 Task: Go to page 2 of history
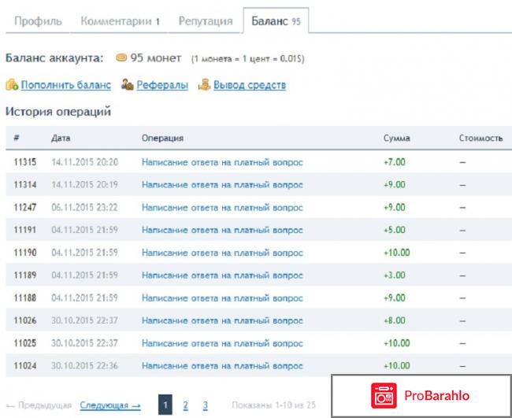pyautogui.click(x=186, y=405)
